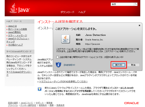Image resolution: width=145 pixels, height=107 pixels.
Task: Open the ダウンロード menu item
Action: 67,12
